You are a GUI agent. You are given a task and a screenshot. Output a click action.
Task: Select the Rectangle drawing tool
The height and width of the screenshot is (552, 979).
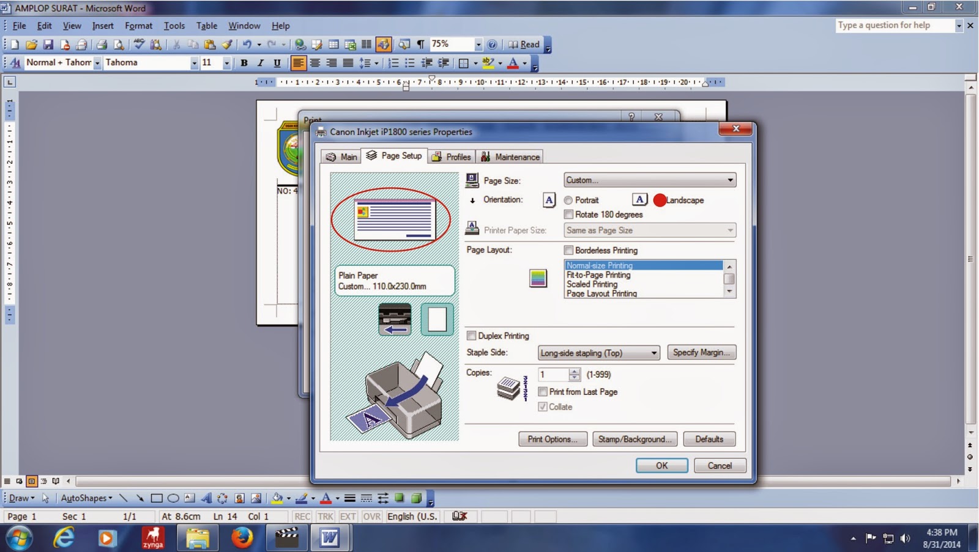[x=157, y=498]
